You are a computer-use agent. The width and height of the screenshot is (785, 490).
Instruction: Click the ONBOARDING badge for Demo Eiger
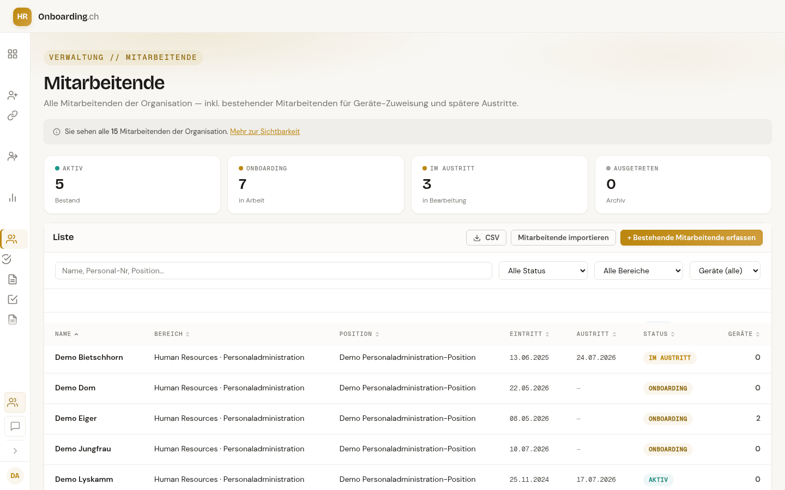(668, 419)
